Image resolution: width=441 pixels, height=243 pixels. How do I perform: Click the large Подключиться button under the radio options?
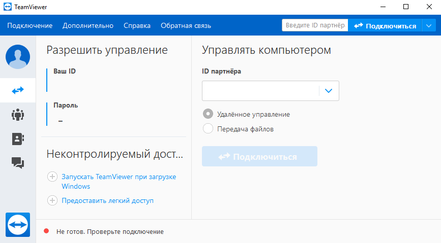(259, 156)
